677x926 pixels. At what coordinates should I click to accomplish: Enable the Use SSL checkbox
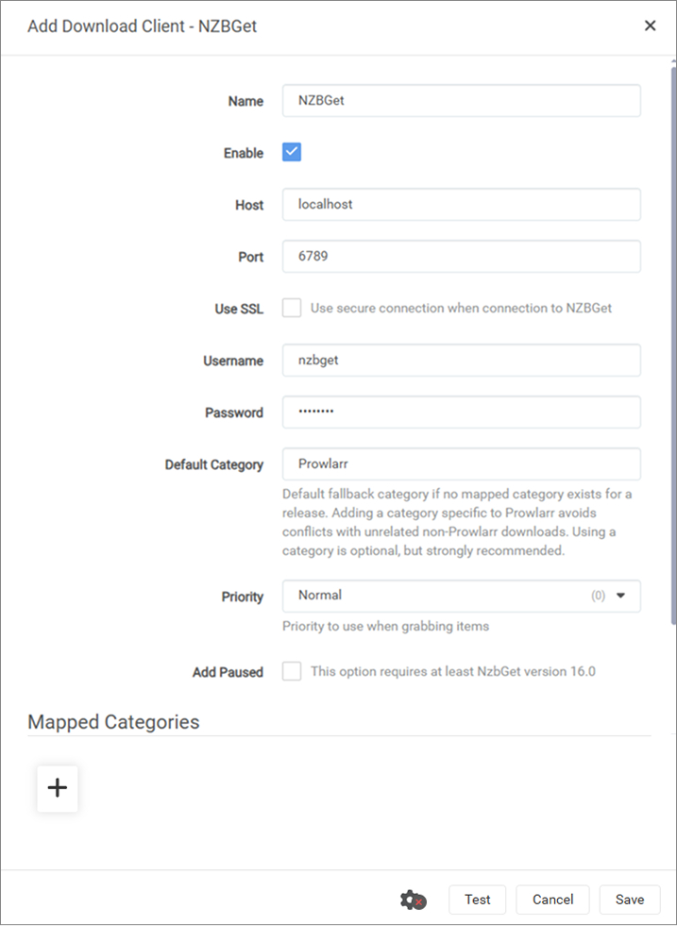pyautogui.click(x=292, y=308)
